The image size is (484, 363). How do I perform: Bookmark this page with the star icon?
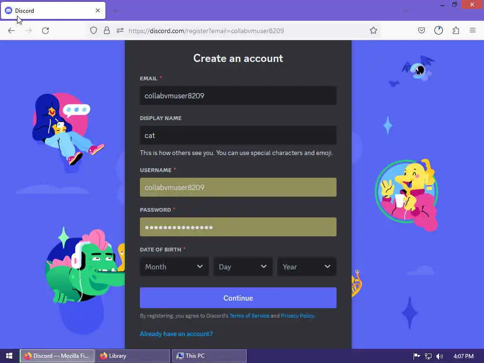[x=373, y=30]
